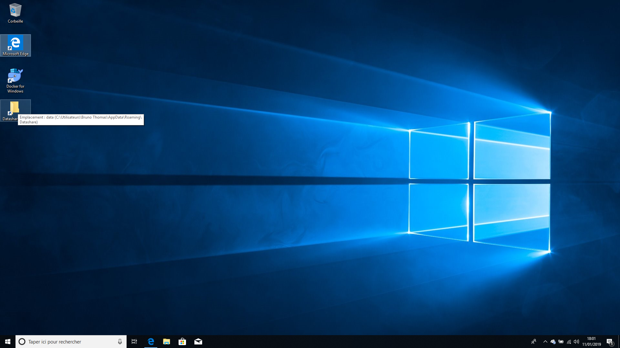Click the Cortana circle in the search box
The width and height of the screenshot is (620, 348).
click(x=22, y=342)
